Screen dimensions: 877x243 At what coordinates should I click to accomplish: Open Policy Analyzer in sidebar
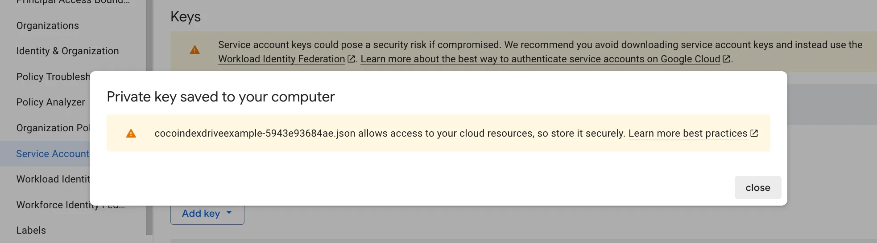50,102
